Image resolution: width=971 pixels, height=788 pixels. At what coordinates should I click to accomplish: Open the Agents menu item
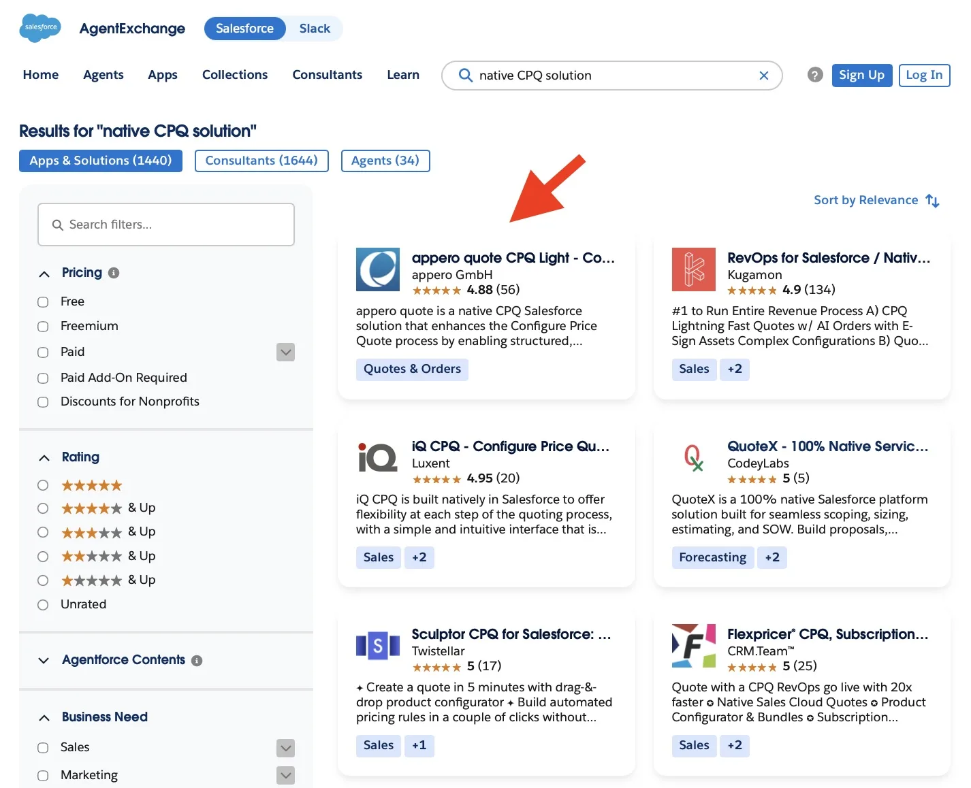(x=104, y=75)
